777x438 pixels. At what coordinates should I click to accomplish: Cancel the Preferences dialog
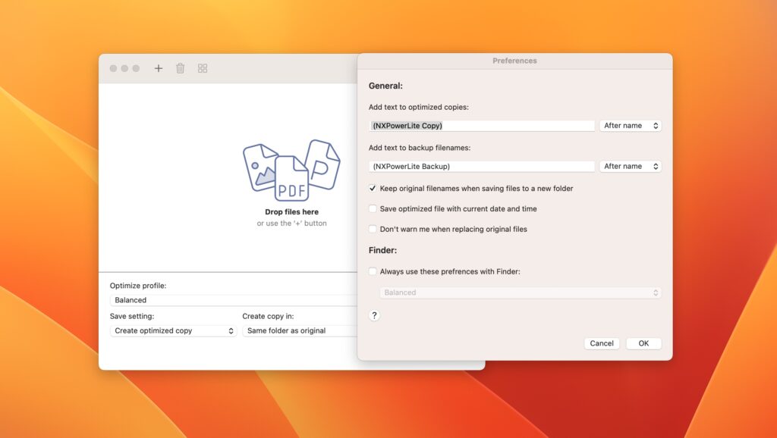click(601, 343)
